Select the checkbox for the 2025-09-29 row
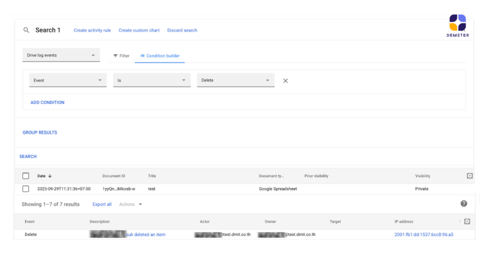The image size is (487, 255). 26,189
